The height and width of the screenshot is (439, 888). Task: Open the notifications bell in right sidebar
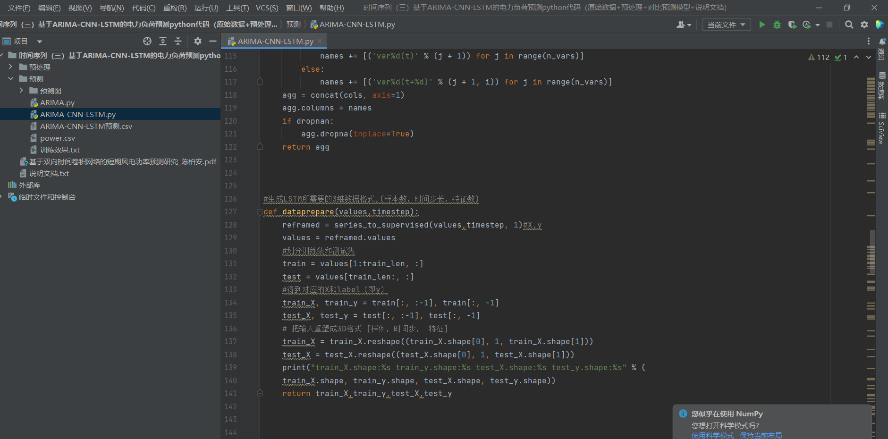click(x=882, y=42)
